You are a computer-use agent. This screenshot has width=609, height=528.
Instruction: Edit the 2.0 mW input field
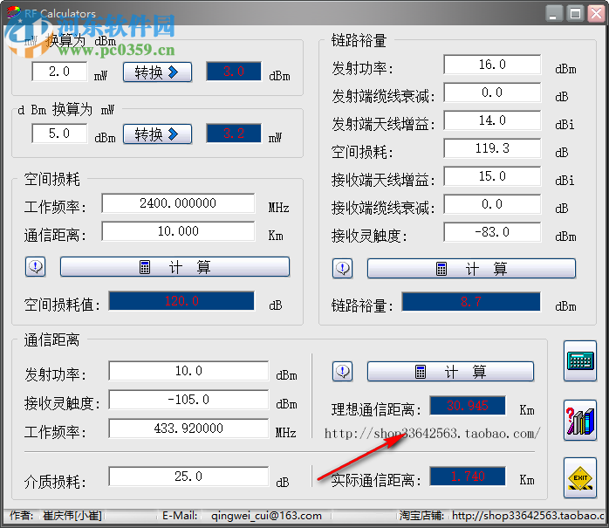[x=59, y=72]
